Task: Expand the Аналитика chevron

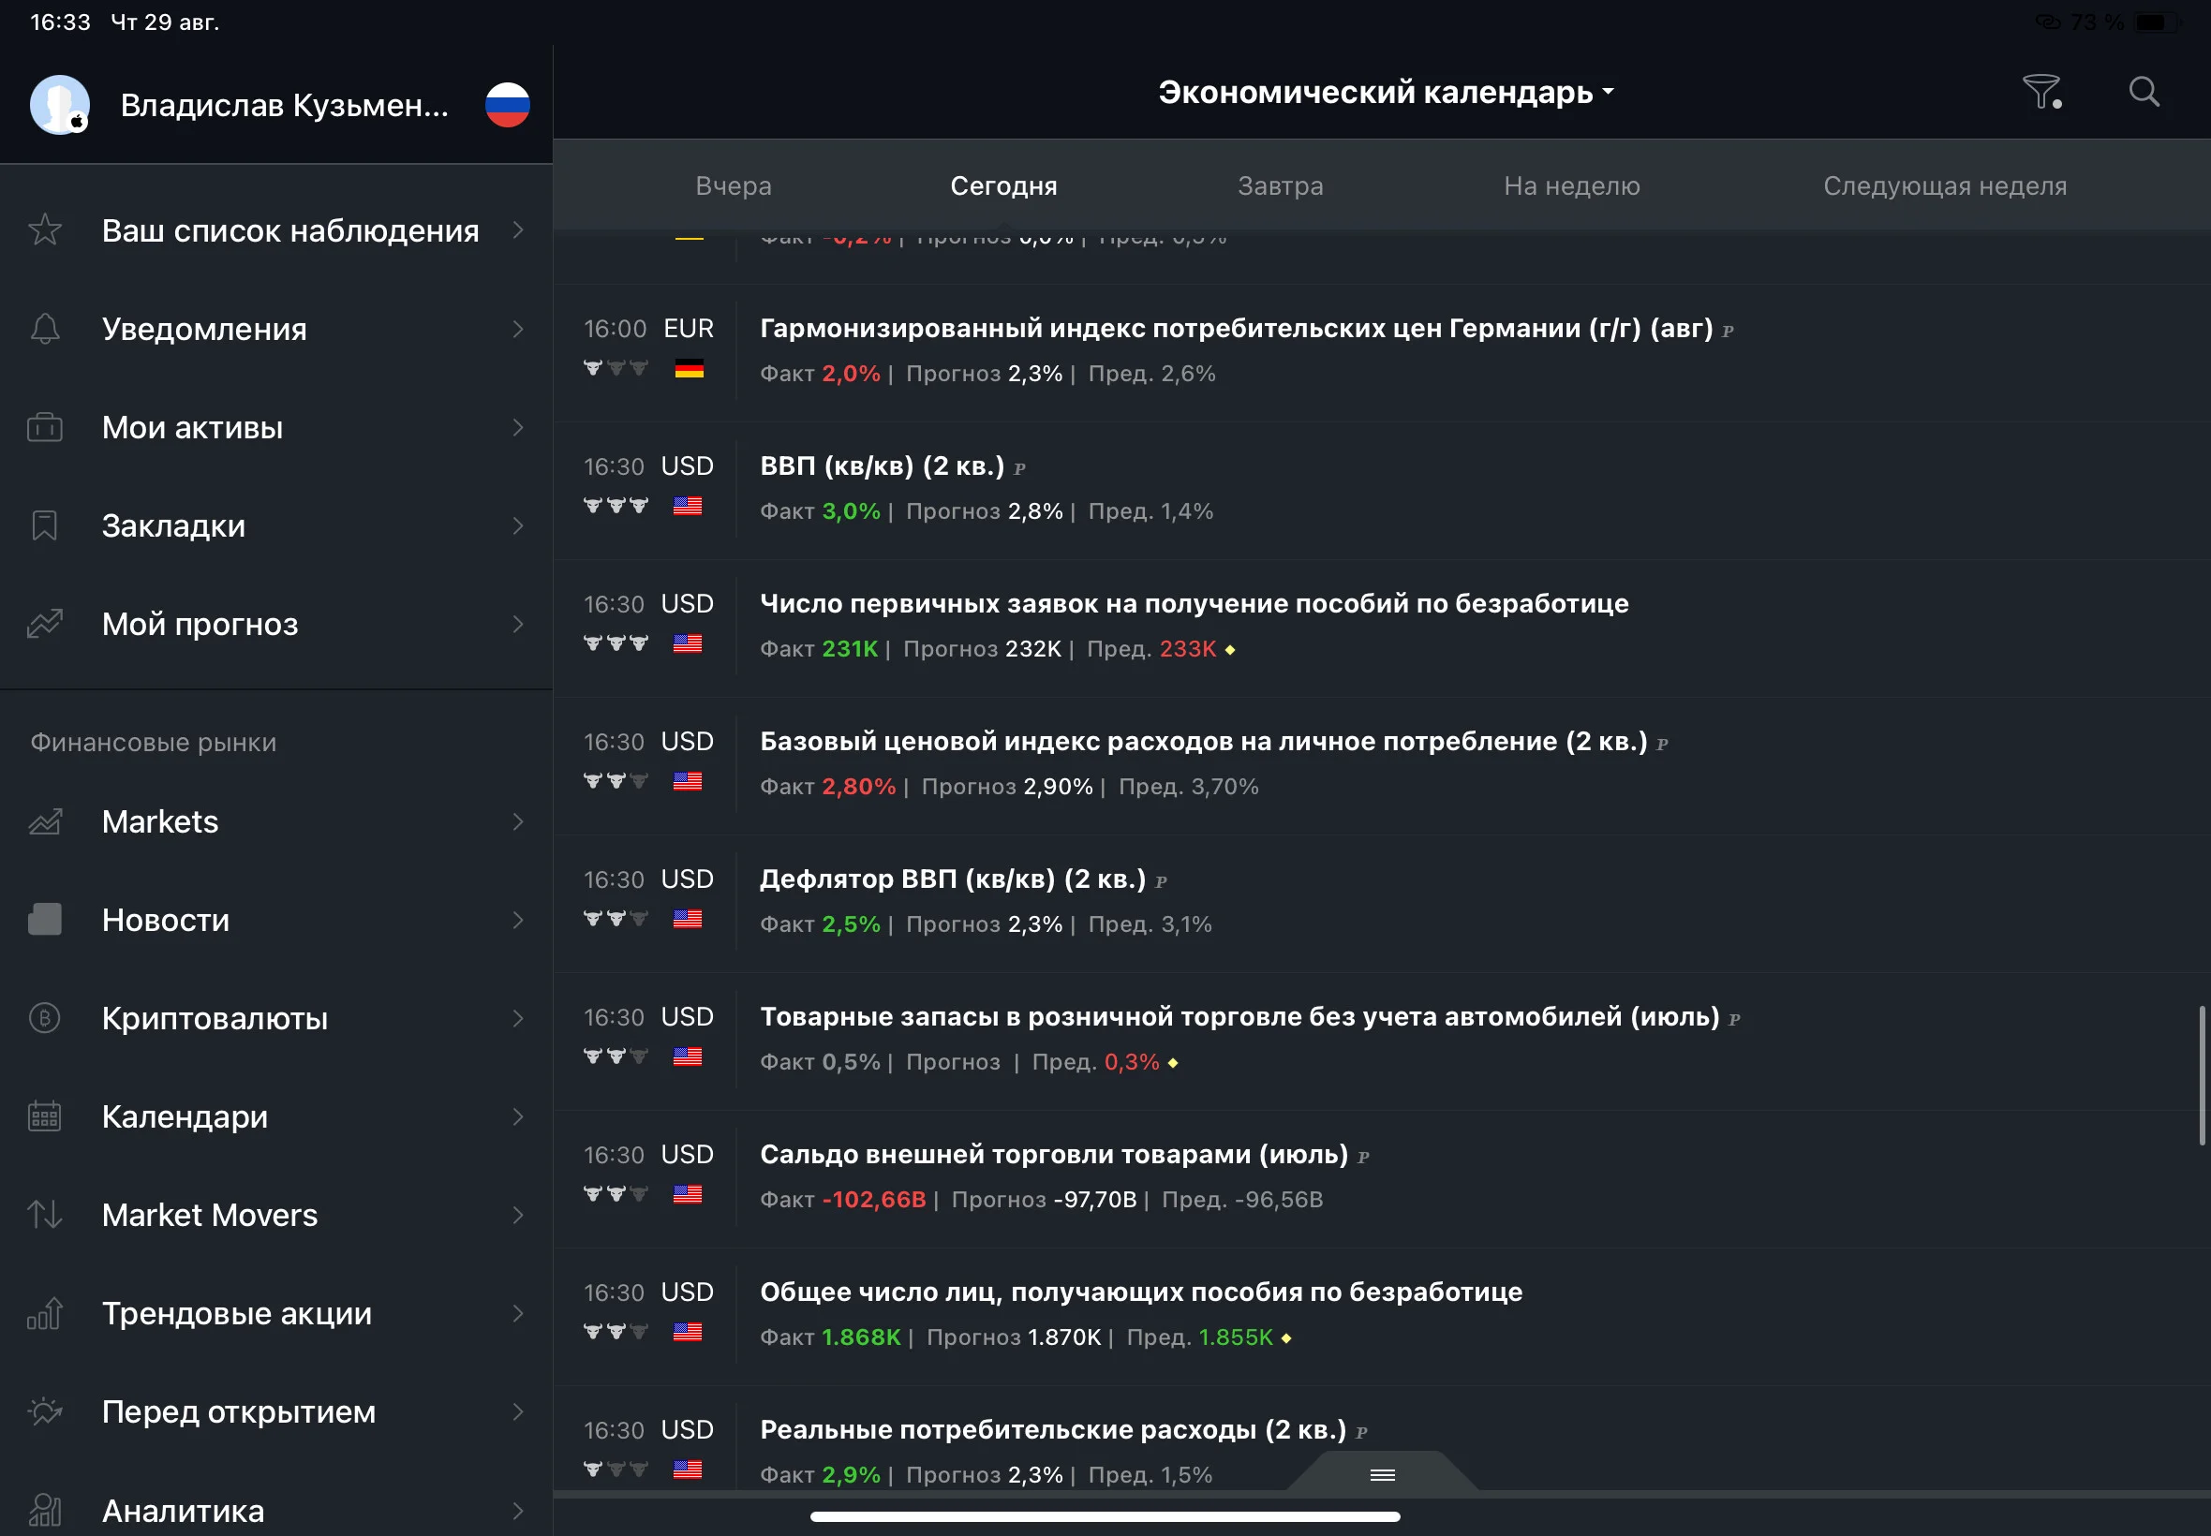Action: (x=518, y=1510)
